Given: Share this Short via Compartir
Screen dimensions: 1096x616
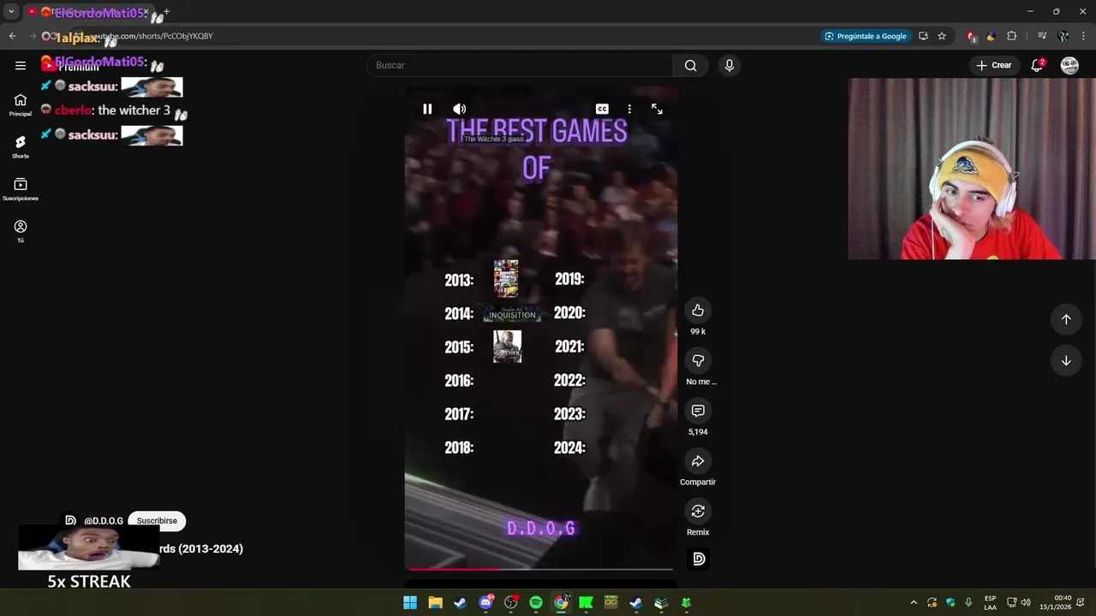Looking at the screenshot, I should coord(698,461).
